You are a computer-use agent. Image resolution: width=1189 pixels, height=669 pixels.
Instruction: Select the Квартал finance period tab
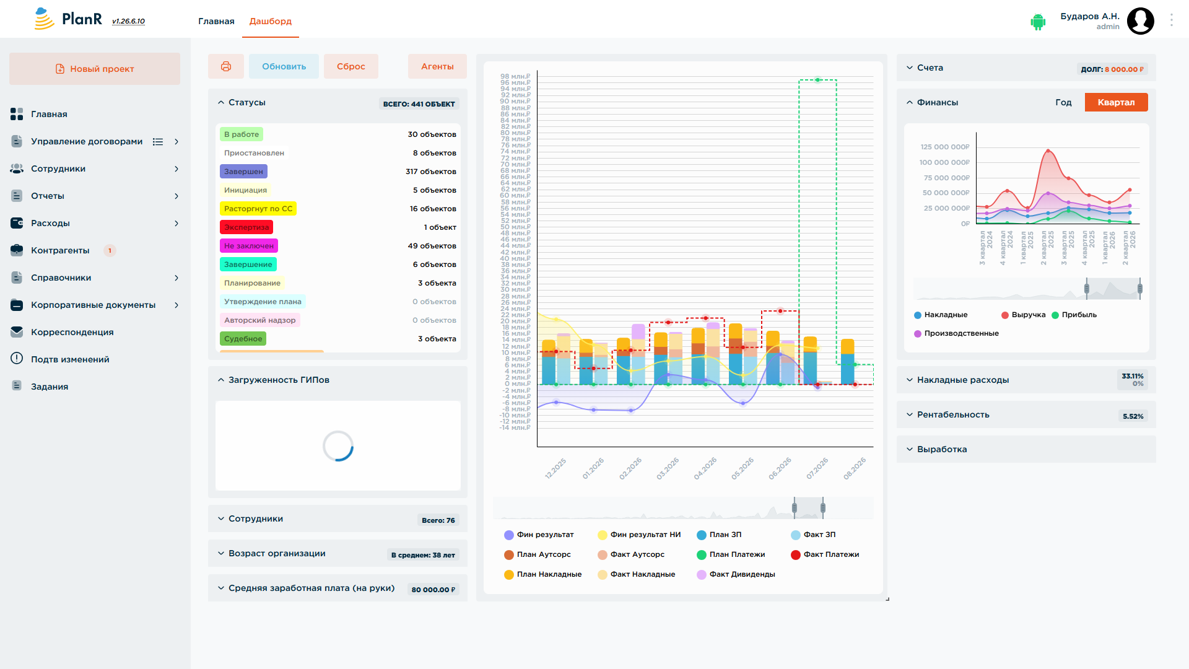coord(1116,102)
